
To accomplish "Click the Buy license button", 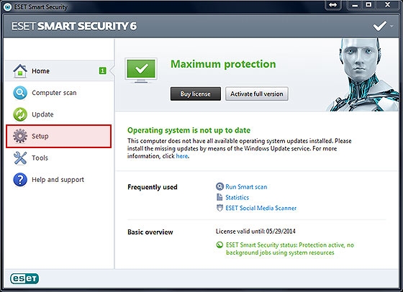I will pos(196,93).
